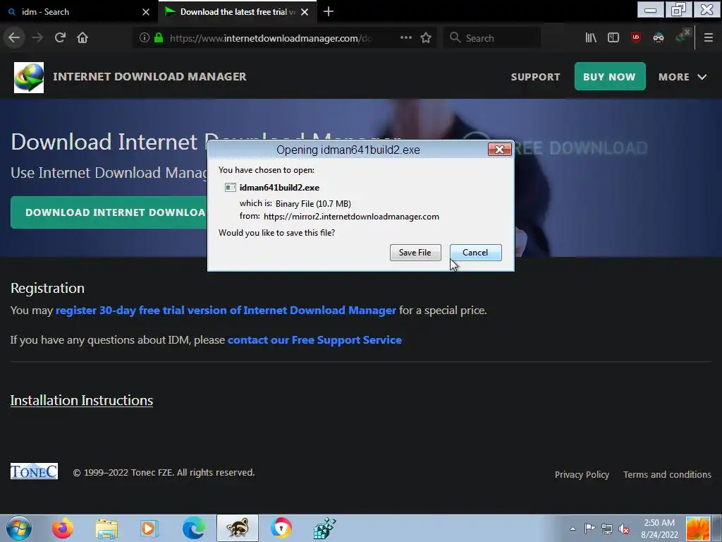Open a new browser tab
The image size is (722, 542).
(x=329, y=11)
